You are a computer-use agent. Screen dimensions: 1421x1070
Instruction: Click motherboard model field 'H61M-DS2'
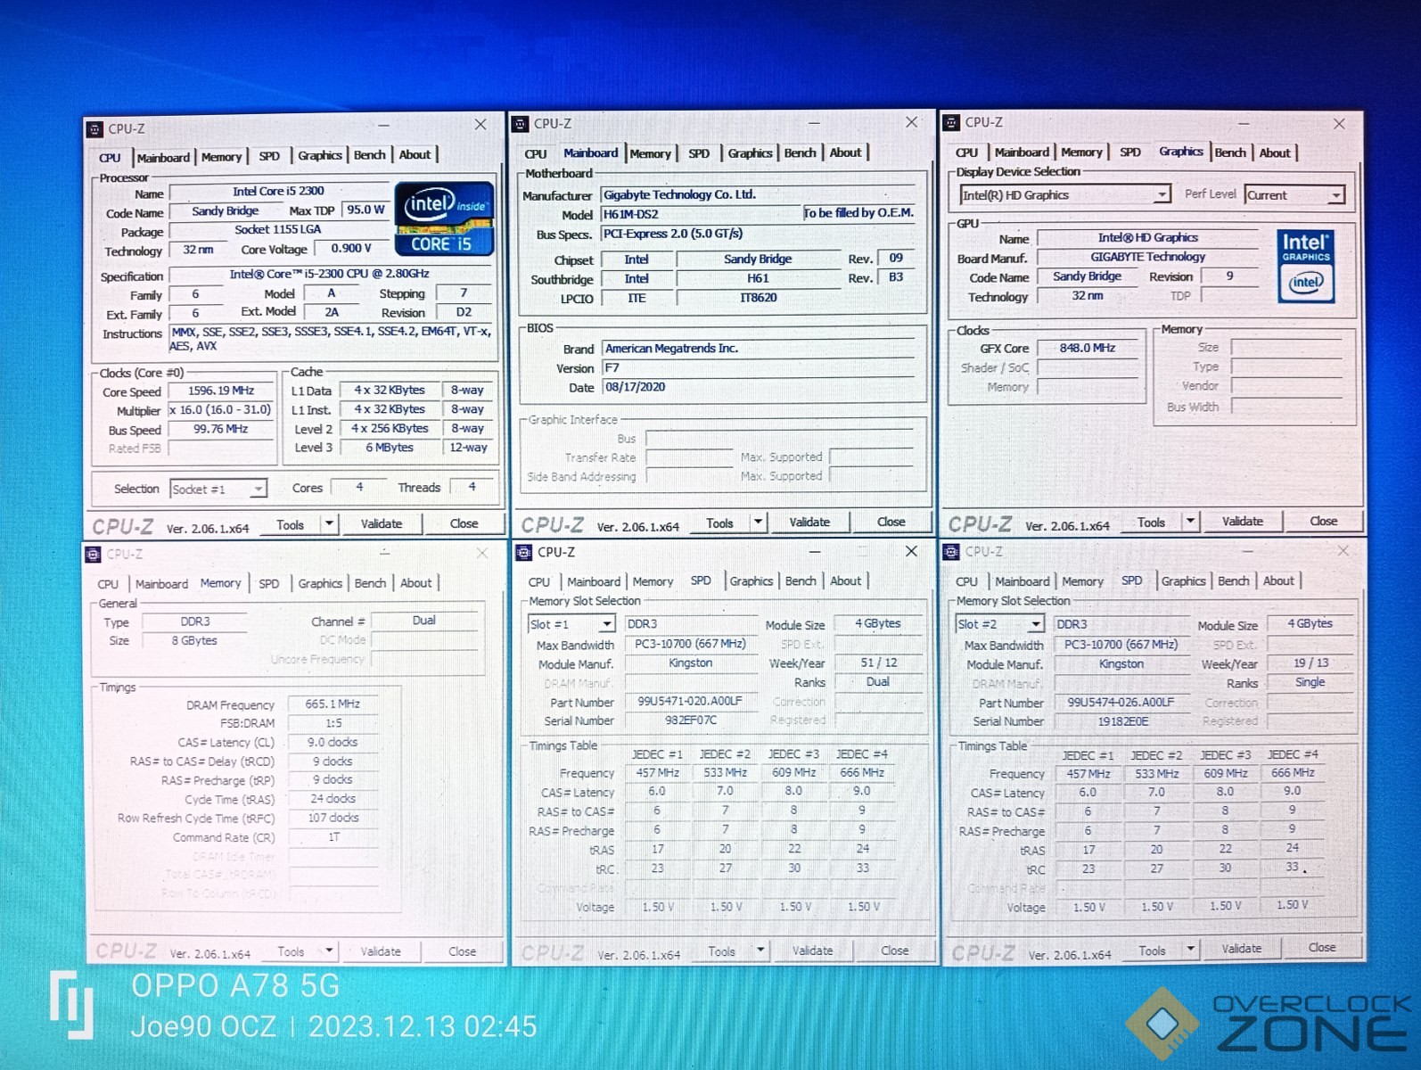click(701, 214)
